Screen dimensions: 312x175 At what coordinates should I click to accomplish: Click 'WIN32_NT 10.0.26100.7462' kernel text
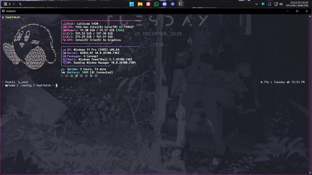point(100,53)
